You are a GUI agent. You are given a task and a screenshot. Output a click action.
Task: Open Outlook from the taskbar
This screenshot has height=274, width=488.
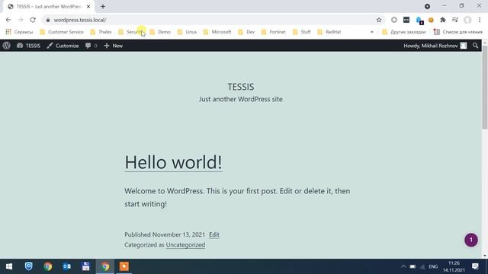[x=66, y=266]
